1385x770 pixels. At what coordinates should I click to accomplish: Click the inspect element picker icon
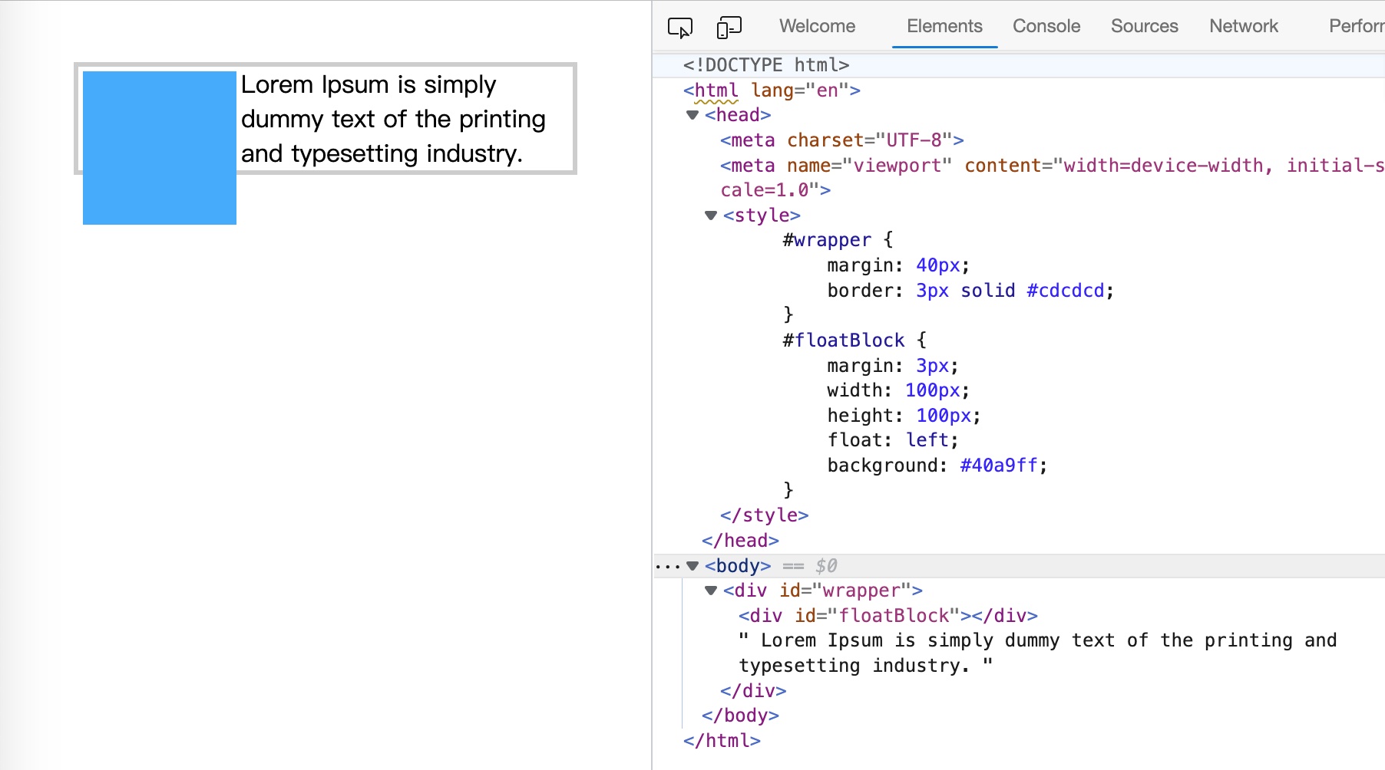click(679, 28)
